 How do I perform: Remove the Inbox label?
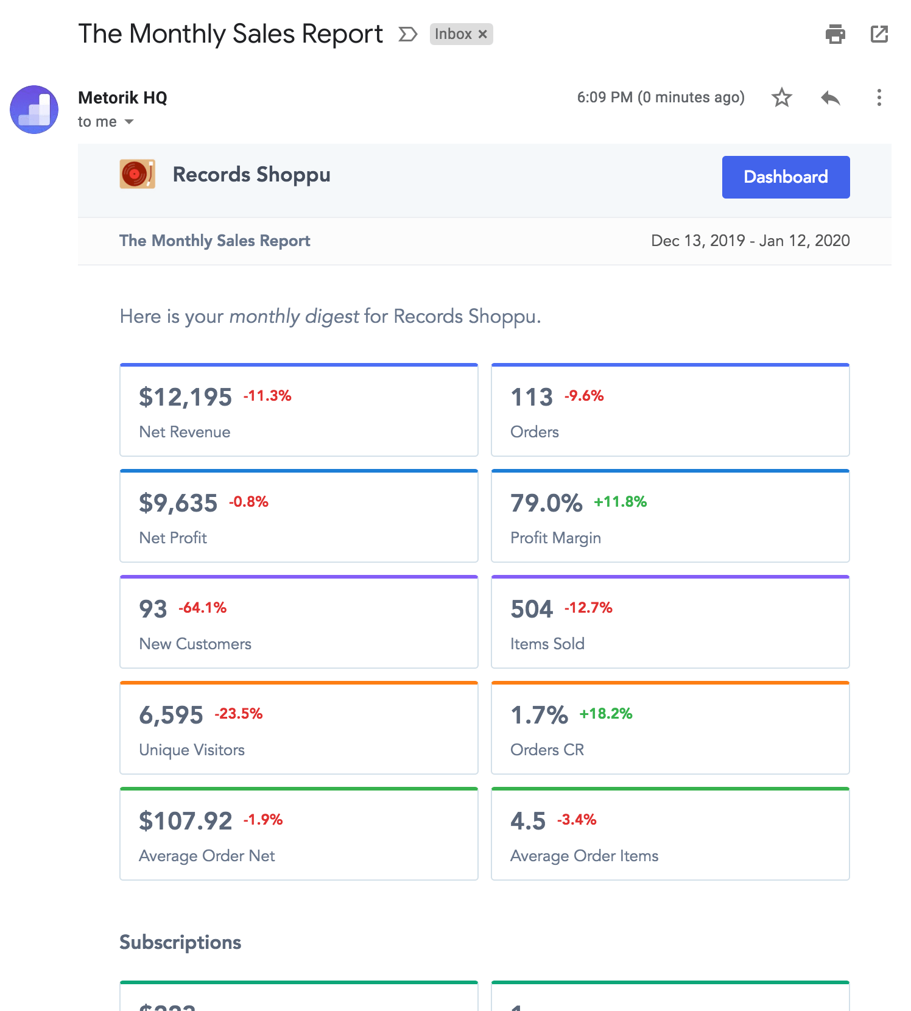(x=483, y=34)
